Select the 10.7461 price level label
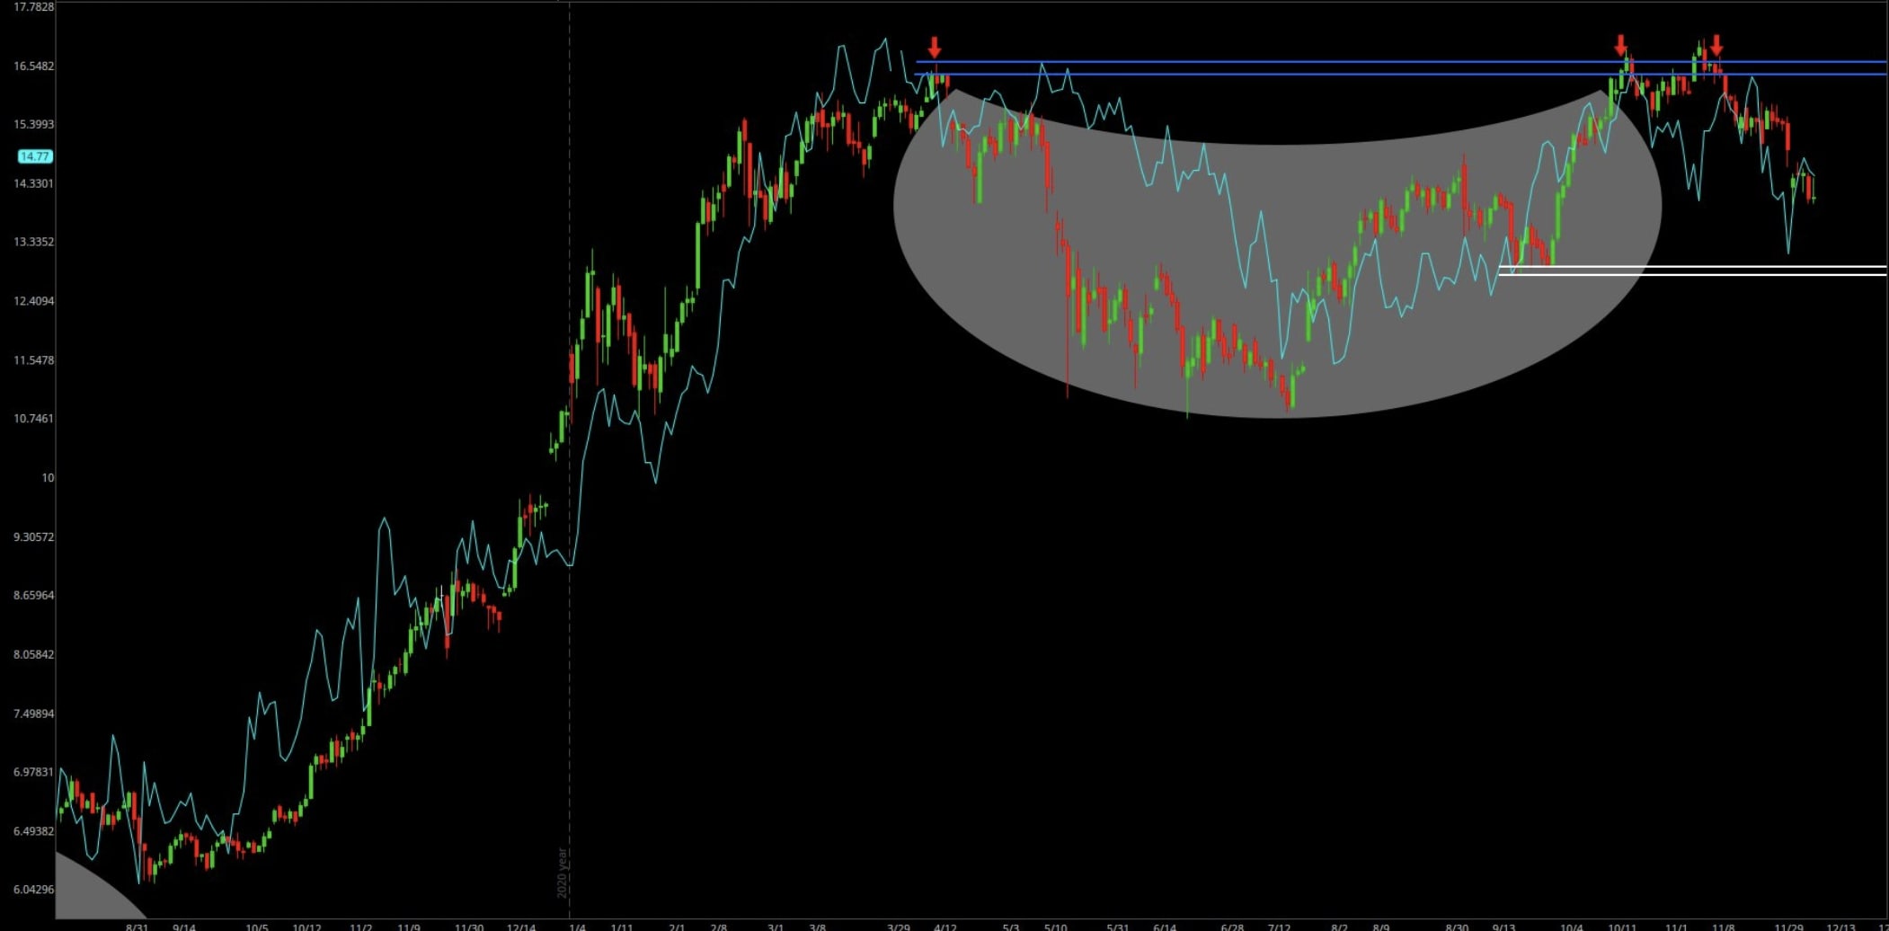This screenshot has width=1889, height=931. tap(34, 419)
